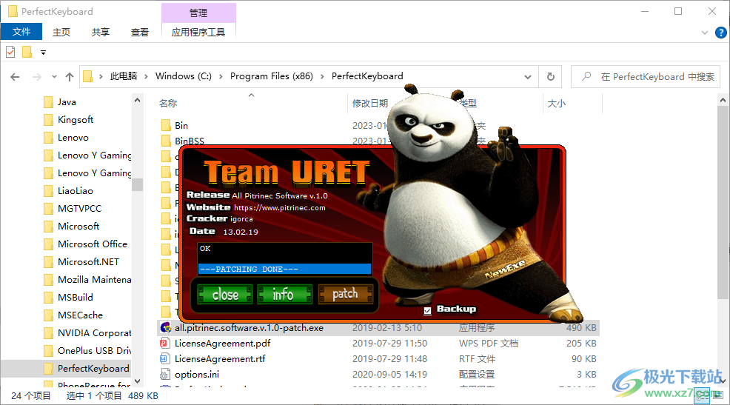Select the OnePlus USB Drivers folder
Image resolution: width=730 pixels, height=405 pixels.
(x=94, y=350)
